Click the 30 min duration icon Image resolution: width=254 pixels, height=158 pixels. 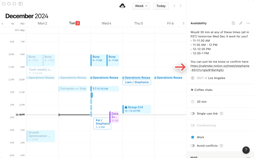[x=192, y=102]
